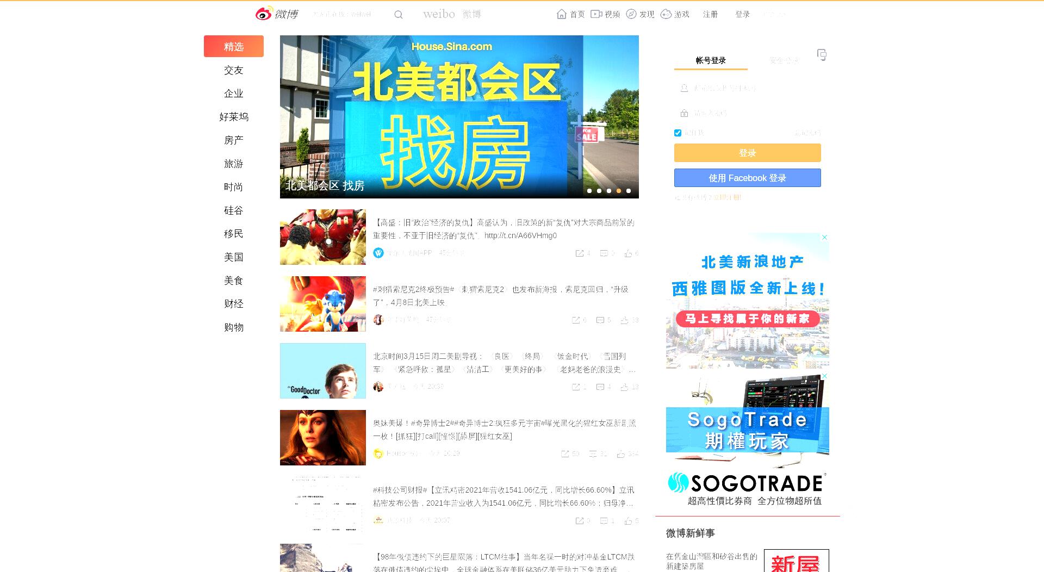Click the Weibo logo in the header

[x=277, y=14]
